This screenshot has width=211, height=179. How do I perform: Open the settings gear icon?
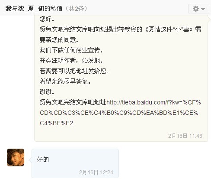coord(196,9)
